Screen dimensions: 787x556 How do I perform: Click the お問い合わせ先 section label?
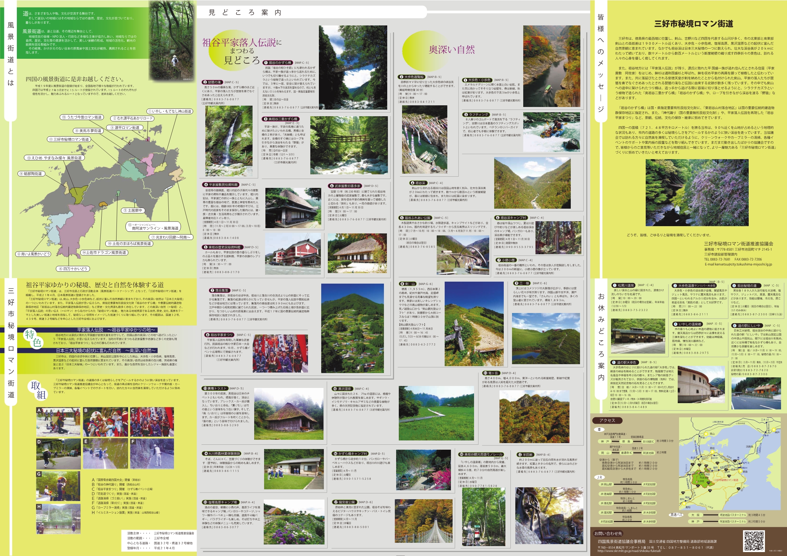[608, 534]
